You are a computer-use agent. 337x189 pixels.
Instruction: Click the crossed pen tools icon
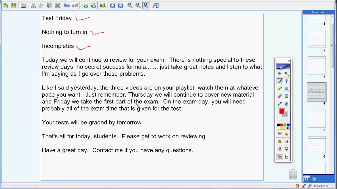pos(286,141)
